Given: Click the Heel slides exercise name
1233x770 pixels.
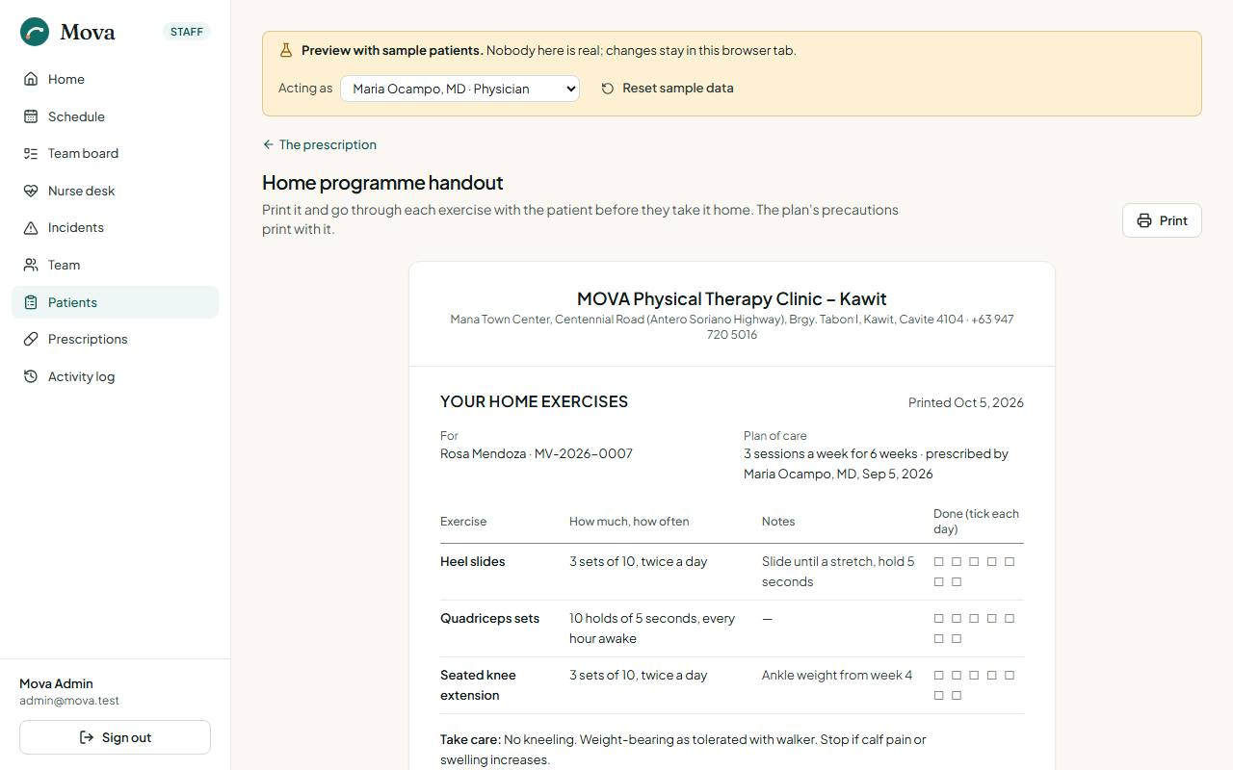Looking at the screenshot, I should pyautogui.click(x=472, y=561).
